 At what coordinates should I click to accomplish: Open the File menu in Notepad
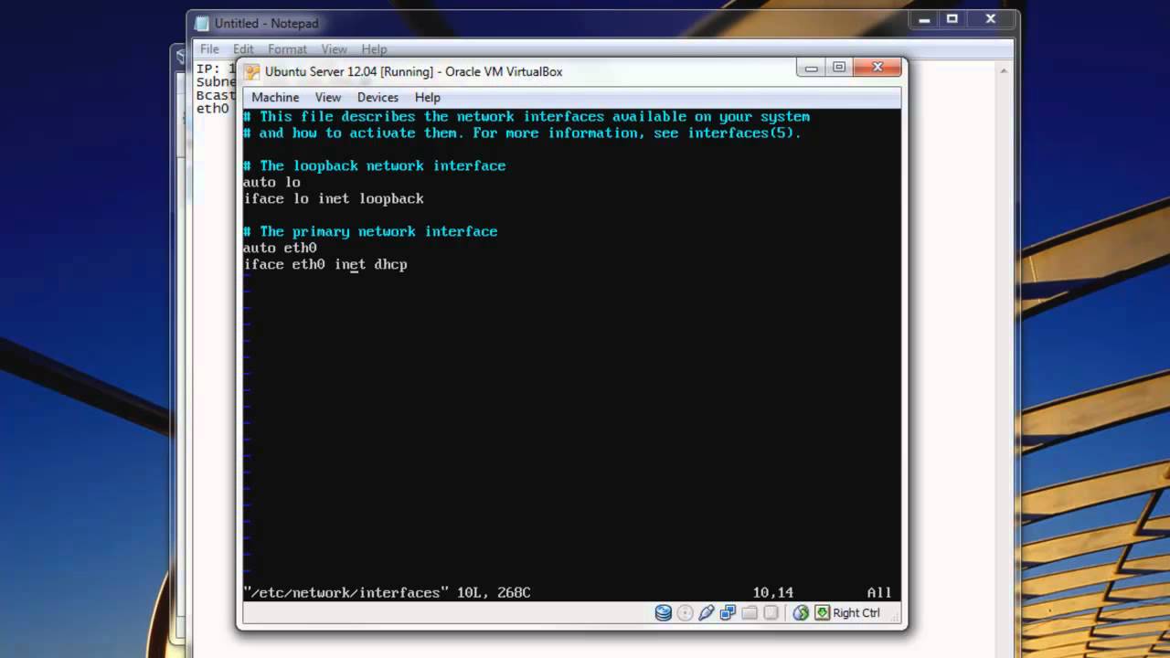209,49
